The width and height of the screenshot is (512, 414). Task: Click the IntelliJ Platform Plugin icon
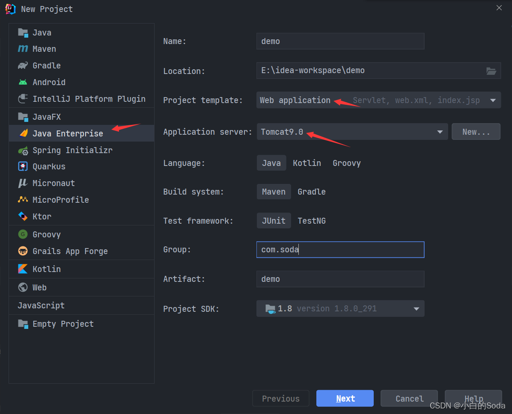pyautogui.click(x=23, y=99)
